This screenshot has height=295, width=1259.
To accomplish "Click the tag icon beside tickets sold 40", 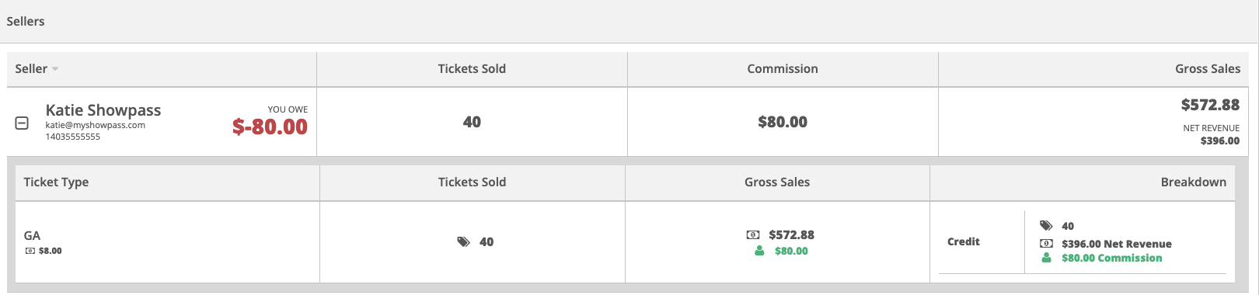I will click(x=464, y=242).
